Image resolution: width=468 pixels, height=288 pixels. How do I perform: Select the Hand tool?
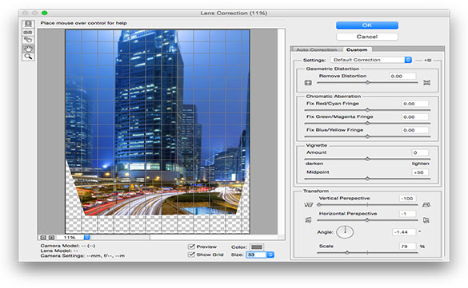coord(28,49)
